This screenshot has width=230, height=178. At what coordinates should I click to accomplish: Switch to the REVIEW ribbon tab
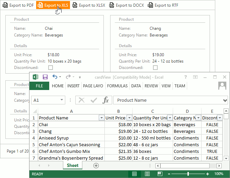tap(151, 86)
